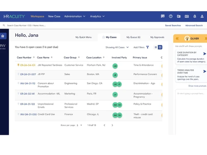Click the SH avatar in Madrid row
This screenshot has width=207, height=155.
(120, 105)
